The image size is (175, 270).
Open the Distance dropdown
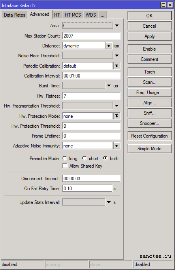(109, 45)
